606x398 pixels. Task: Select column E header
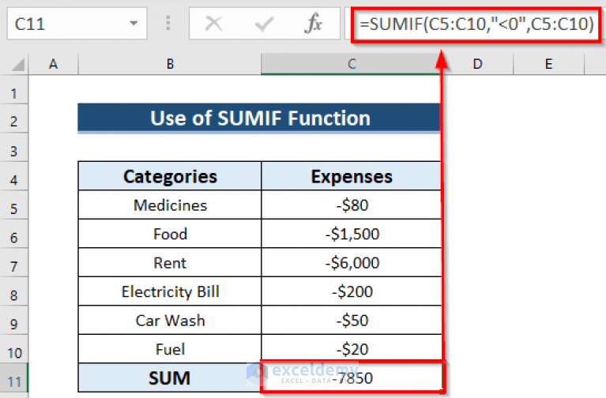point(549,64)
